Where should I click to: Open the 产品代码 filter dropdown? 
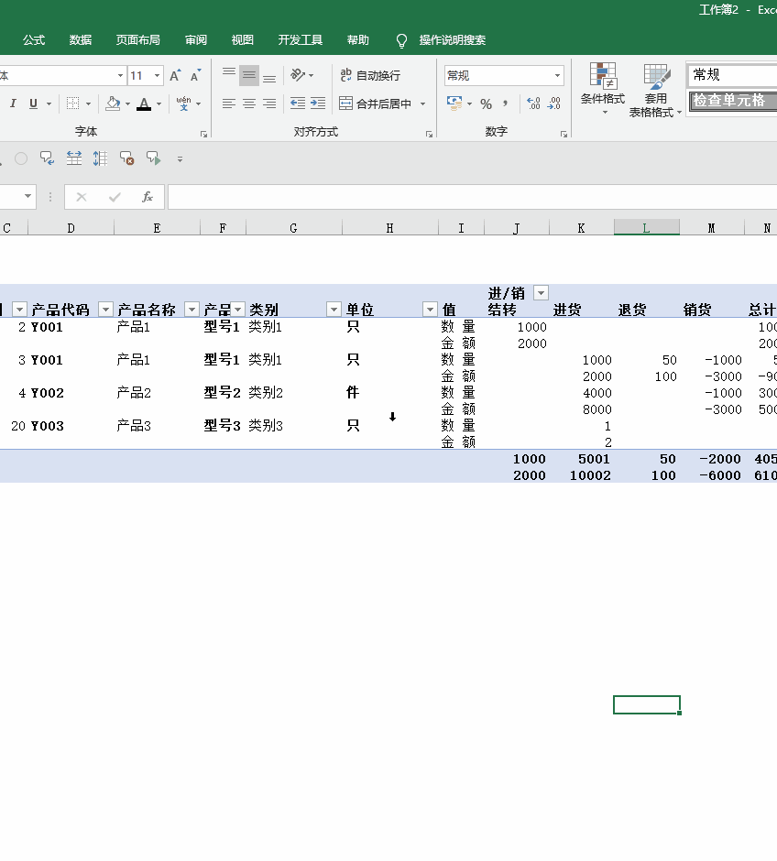[x=105, y=310]
